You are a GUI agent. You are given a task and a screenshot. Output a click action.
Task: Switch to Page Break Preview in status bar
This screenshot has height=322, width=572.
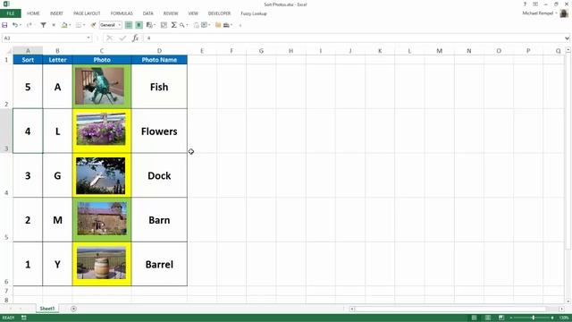coord(501,318)
